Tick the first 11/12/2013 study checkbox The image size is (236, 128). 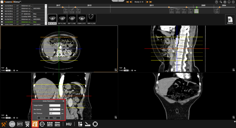point(2,5)
